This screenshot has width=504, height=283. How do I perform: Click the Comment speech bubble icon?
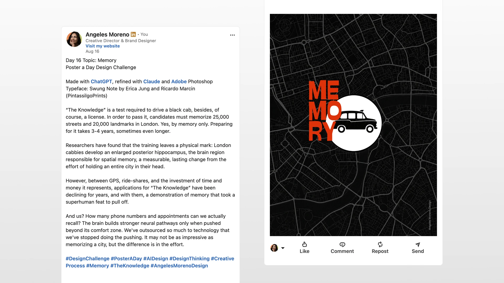coord(342,244)
